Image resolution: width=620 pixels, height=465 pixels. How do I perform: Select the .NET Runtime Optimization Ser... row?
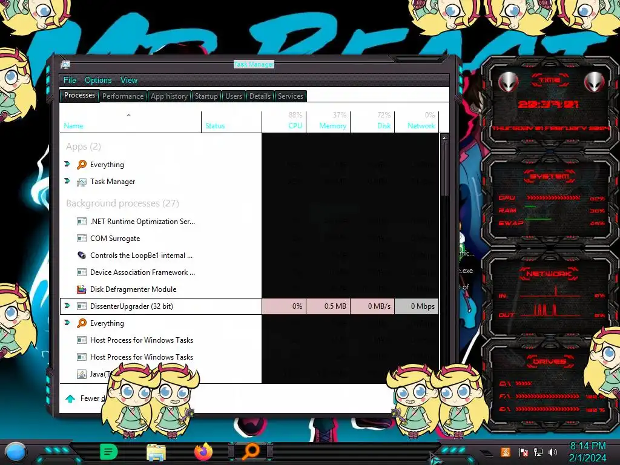(160, 222)
